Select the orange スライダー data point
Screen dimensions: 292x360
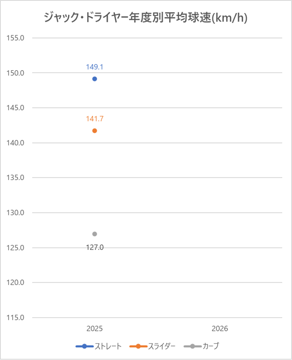(x=94, y=131)
